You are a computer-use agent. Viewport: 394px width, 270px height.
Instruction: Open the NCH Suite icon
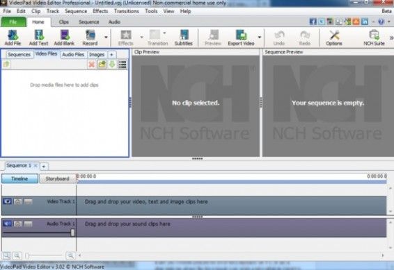pyautogui.click(x=374, y=37)
